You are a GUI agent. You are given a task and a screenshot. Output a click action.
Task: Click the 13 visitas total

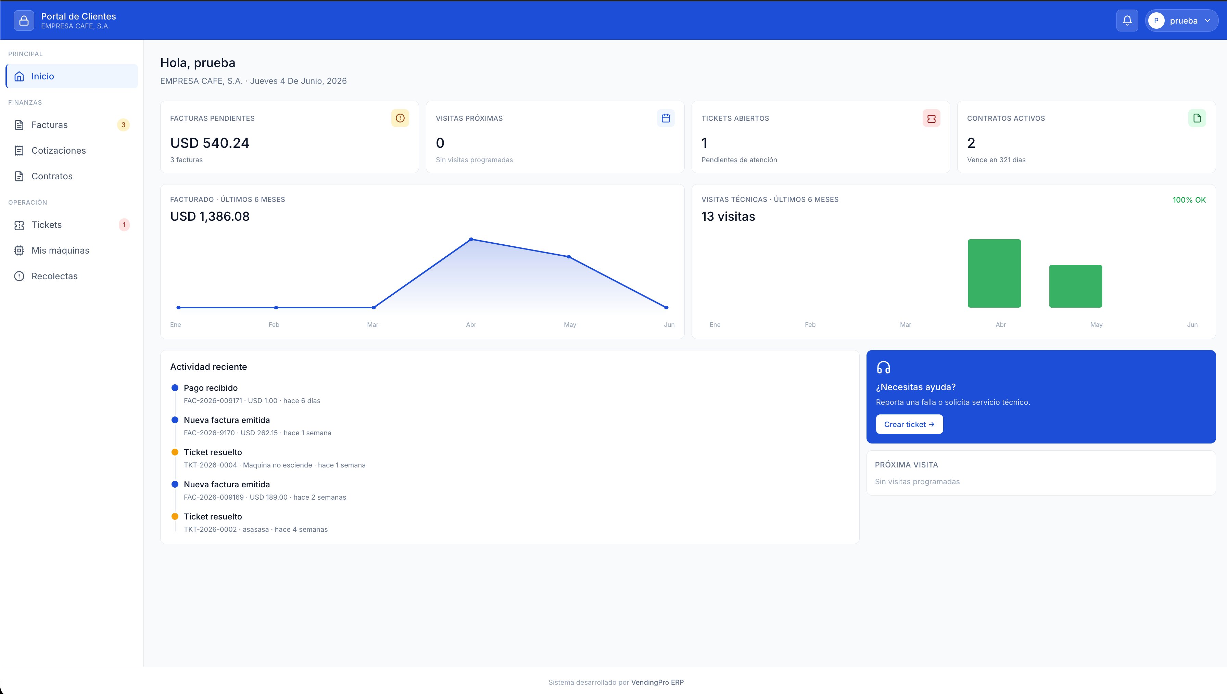tap(728, 216)
